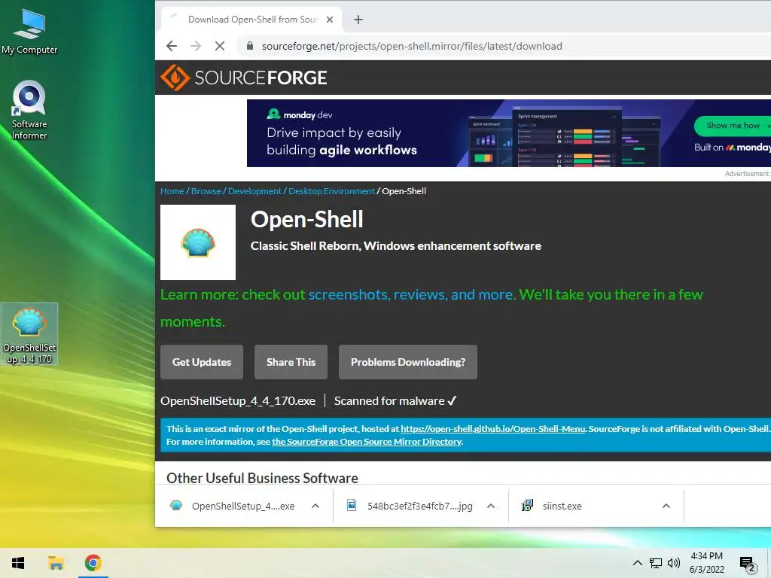Image resolution: width=771 pixels, height=578 pixels.
Task: Close the Download Open-Shell tab
Action: coord(330,20)
